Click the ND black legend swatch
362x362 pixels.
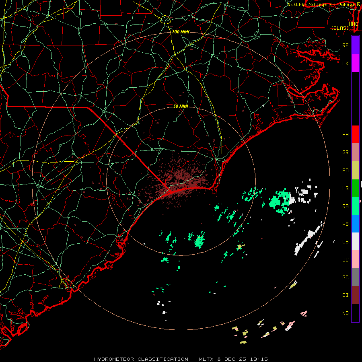coord(355,313)
